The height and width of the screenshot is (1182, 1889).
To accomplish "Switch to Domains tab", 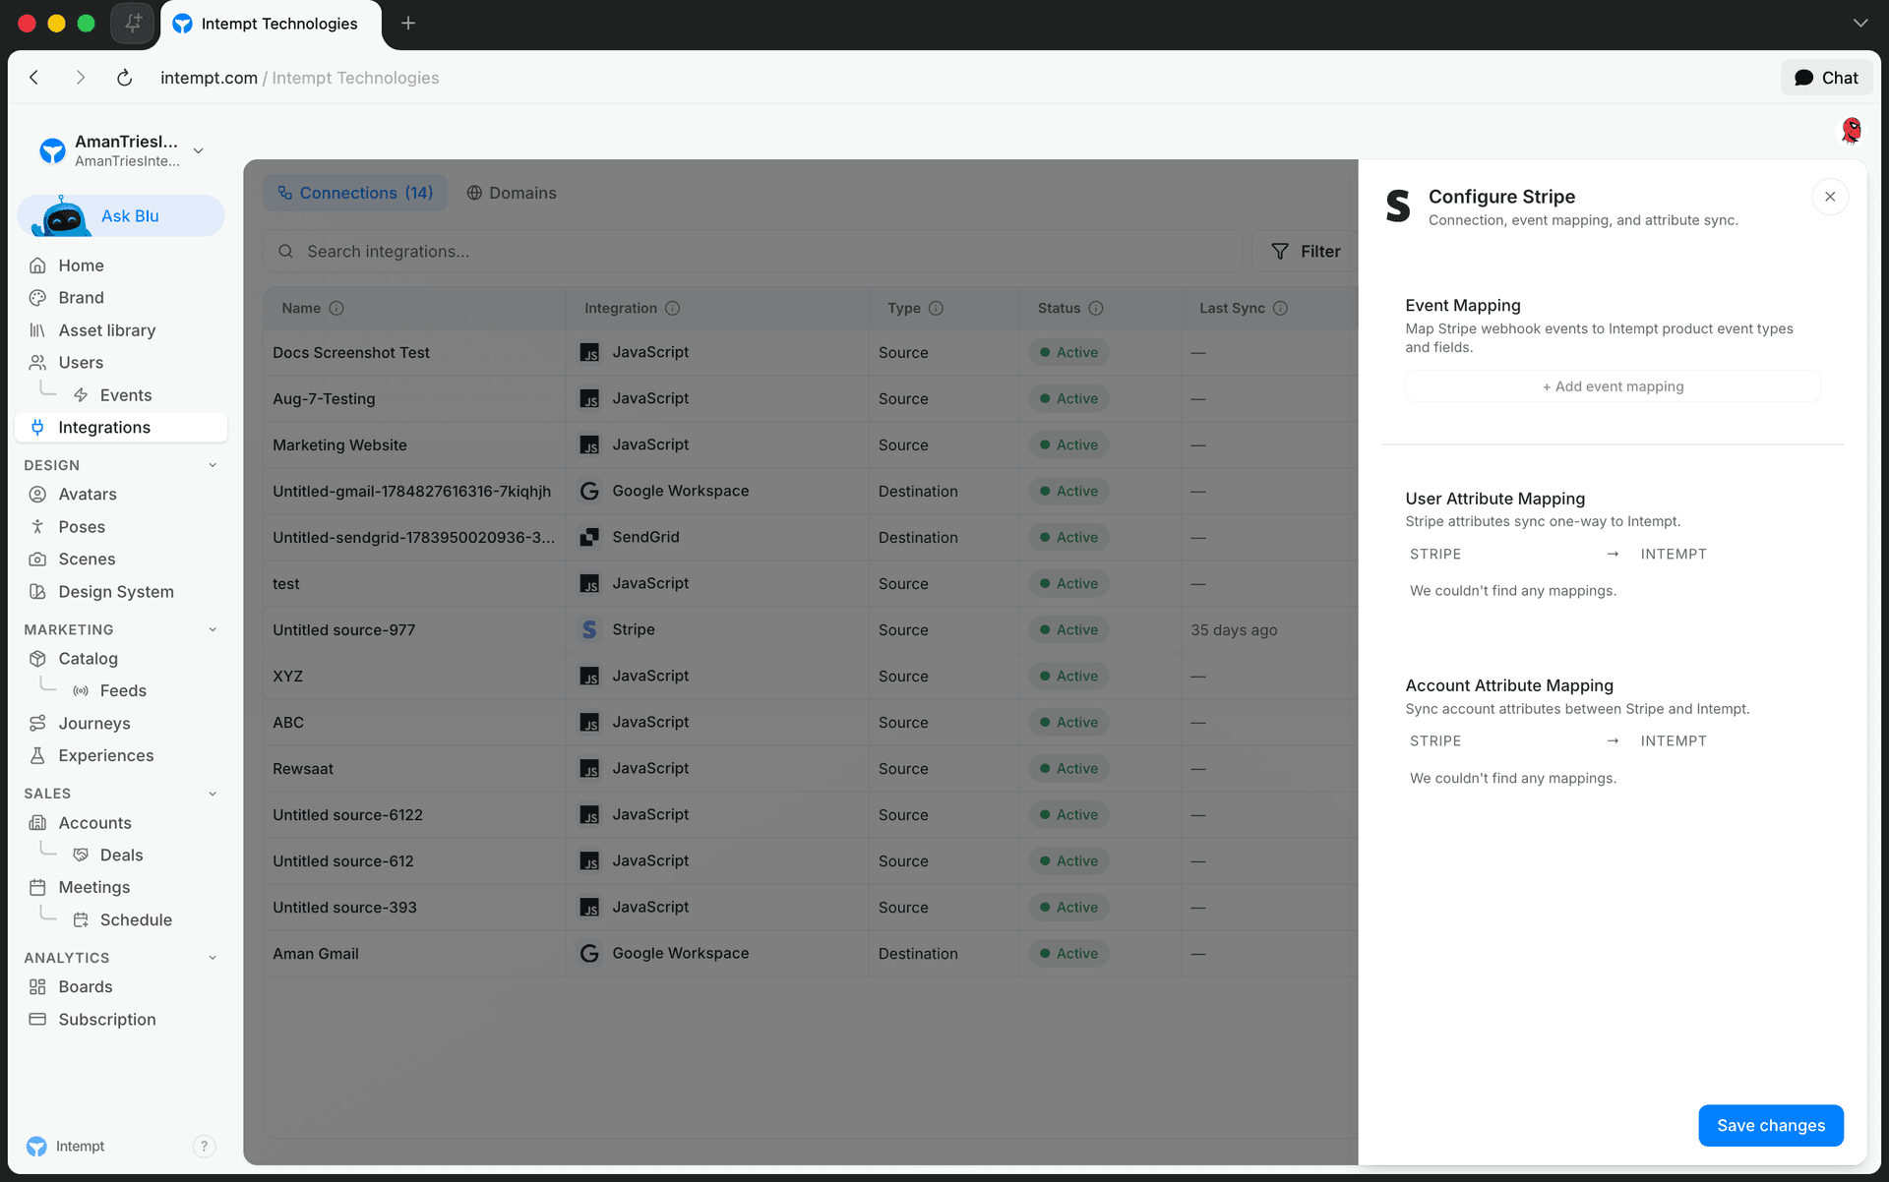I will click(512, 193).
